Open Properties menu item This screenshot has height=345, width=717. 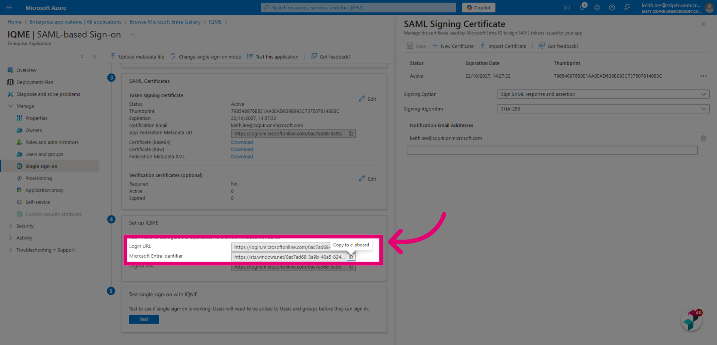[x=36, y=118]
